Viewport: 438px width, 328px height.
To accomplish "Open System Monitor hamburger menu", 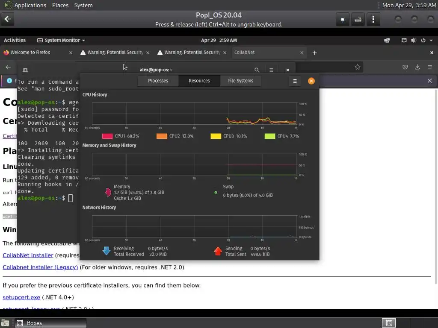I will [x=295, y=81].
